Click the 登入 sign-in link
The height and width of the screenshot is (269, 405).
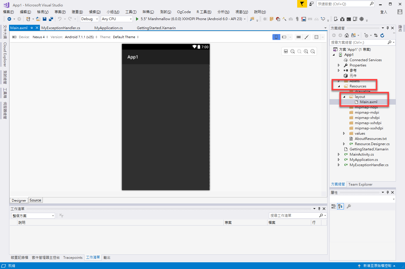click(x=384, y=12)
